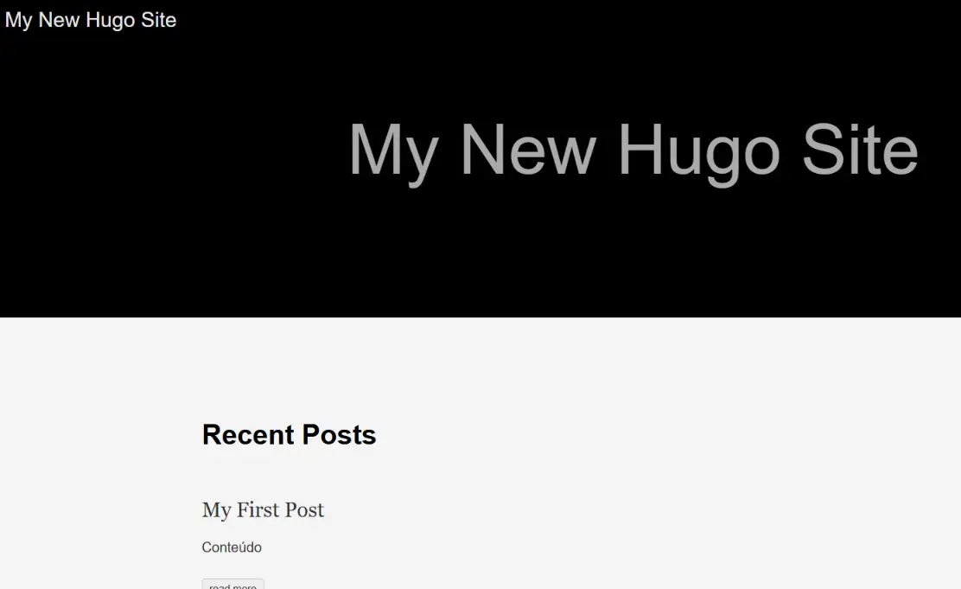Select the Recent Posts heading
The image size is (961, 589).
point(289,434)
